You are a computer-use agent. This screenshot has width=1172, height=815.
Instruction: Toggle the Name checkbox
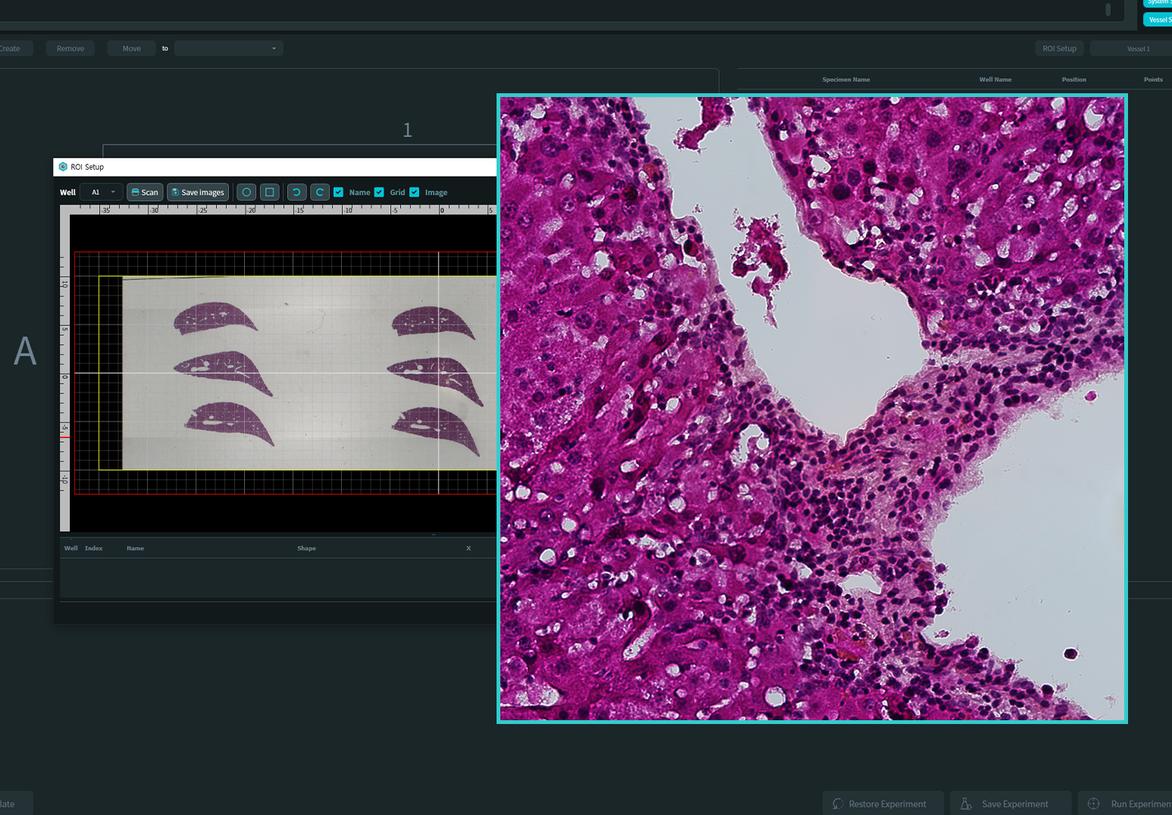339,193
